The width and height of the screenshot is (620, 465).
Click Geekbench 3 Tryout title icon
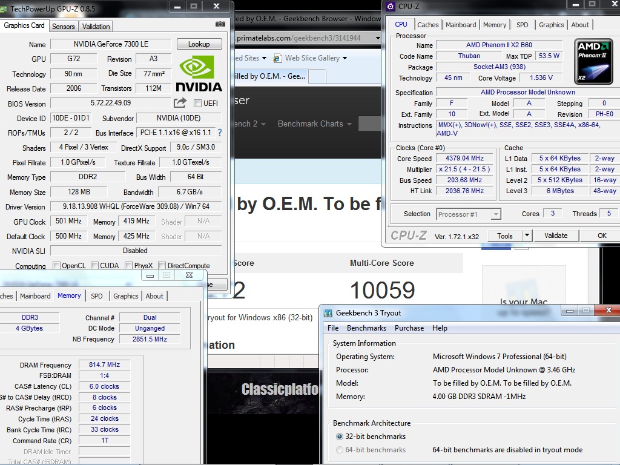click(x=328, y=313)
